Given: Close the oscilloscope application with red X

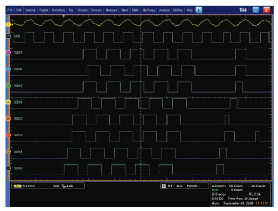Looking at the screenshot, I should point(266,10).
